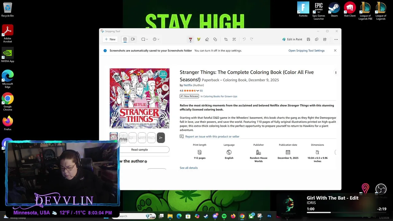Open the Netflix author link
The image size is (393, 221).
pyautogui.click(x=188, y=85)
